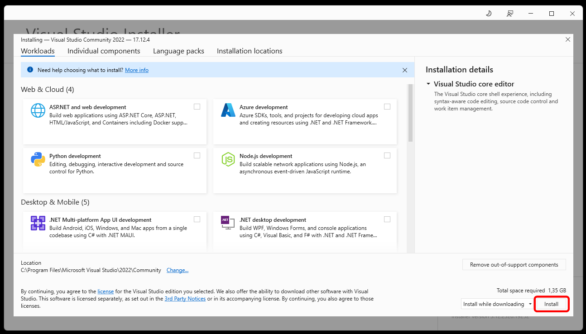The image size is (586, 334).
Task: Open the 3rd Party Notices link
Action: tap(185, 299)
